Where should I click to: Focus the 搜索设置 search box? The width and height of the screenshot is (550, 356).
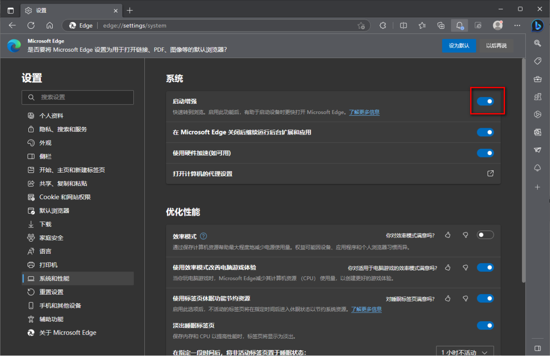pos(77,97)
